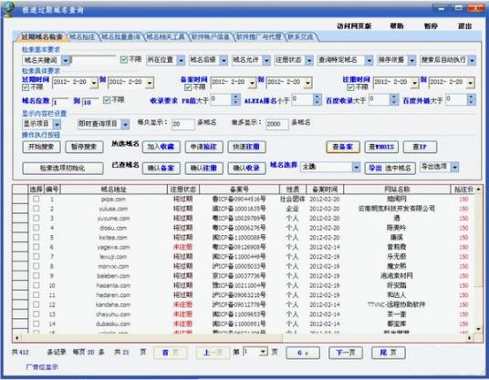Click the globe app icon in title bar
489x380 pixels.
point(7,9)
